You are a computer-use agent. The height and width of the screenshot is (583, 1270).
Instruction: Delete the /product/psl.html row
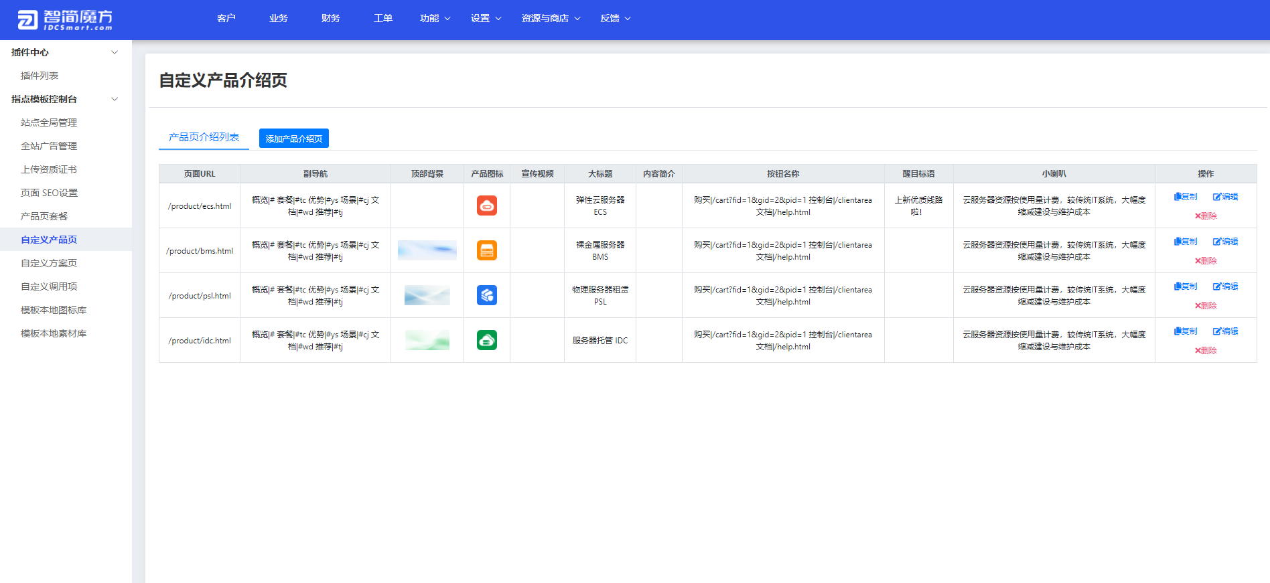[1206, 306]
